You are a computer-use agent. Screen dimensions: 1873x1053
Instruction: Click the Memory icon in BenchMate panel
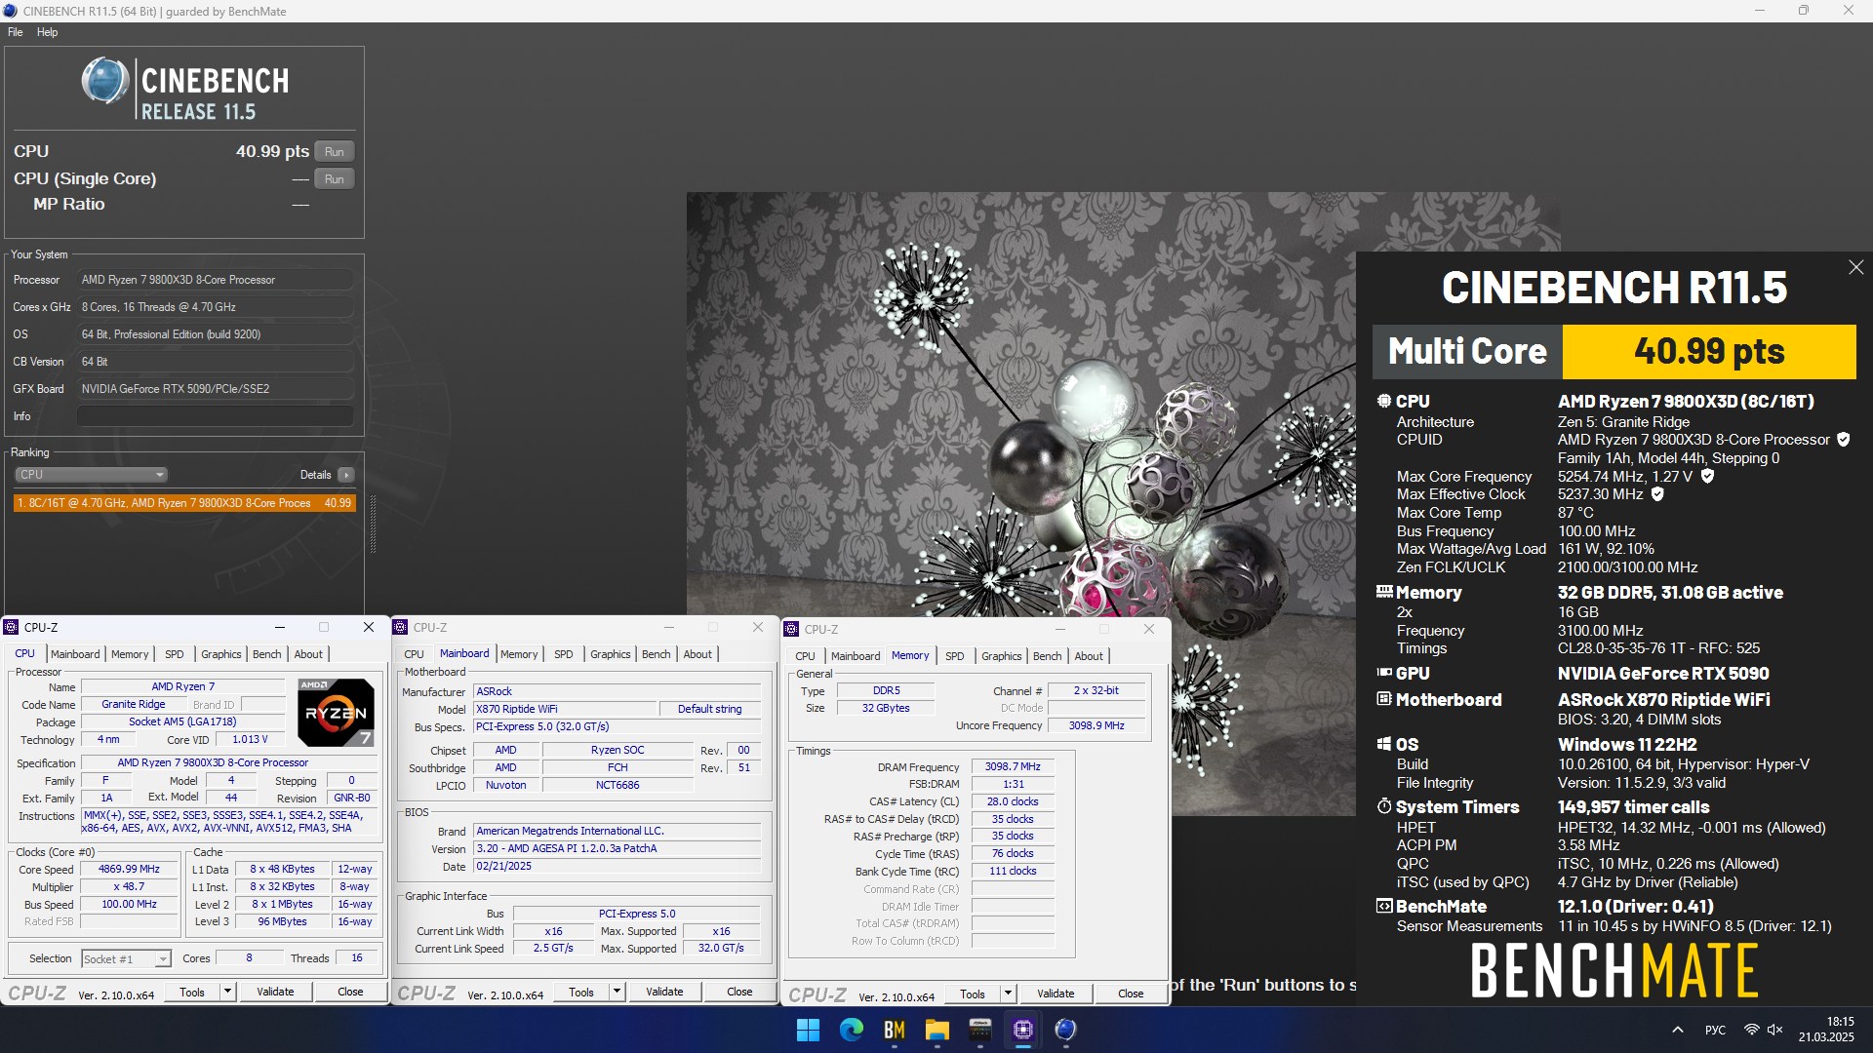(1383, 592)
